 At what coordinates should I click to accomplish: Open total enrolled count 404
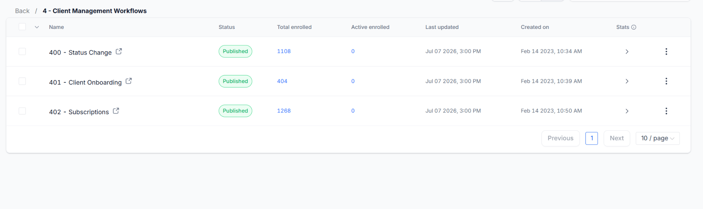pos(282,81)
